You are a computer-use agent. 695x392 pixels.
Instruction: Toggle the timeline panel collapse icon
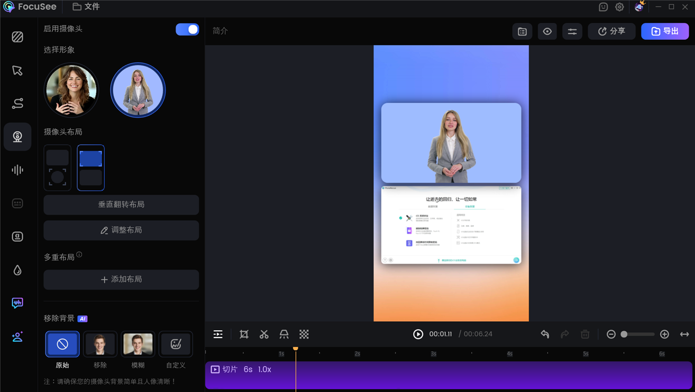click(218, 334)
